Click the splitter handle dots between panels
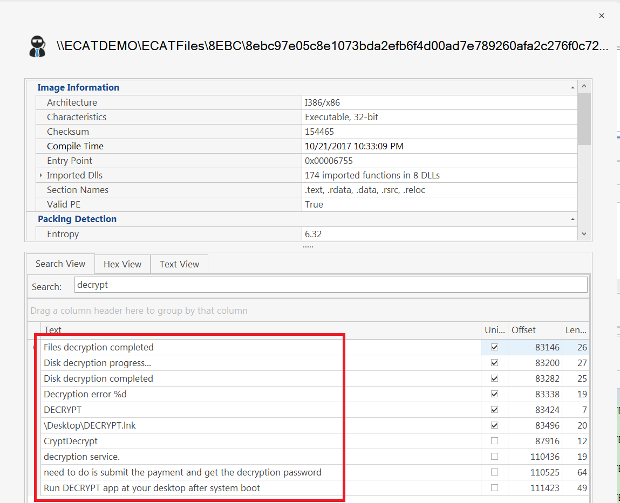 (308, 246)
